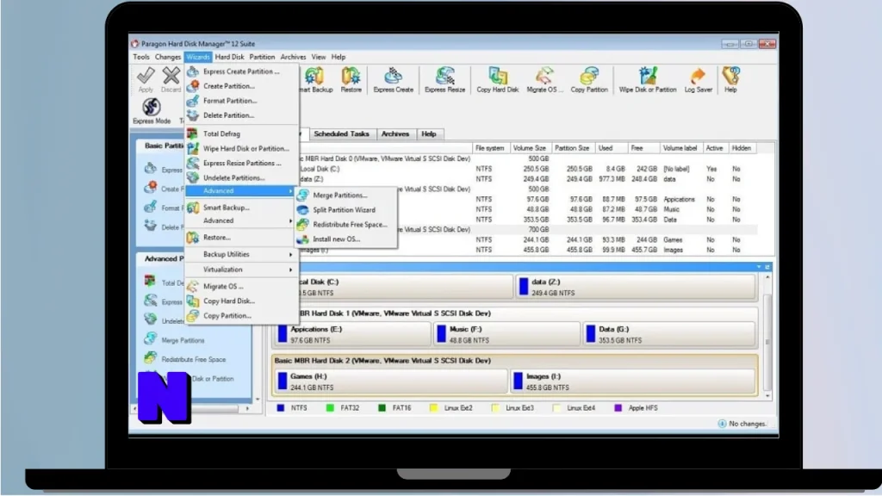The image size is (882, 496).
Task: Choose Migrate OS menu entry
Action: click(x=242, y=286)
